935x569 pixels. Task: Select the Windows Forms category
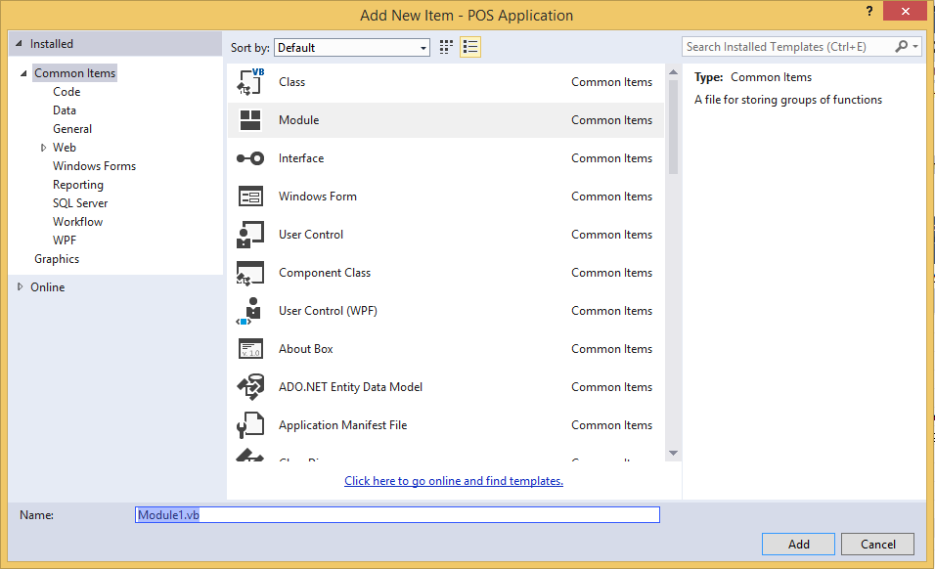94,165
